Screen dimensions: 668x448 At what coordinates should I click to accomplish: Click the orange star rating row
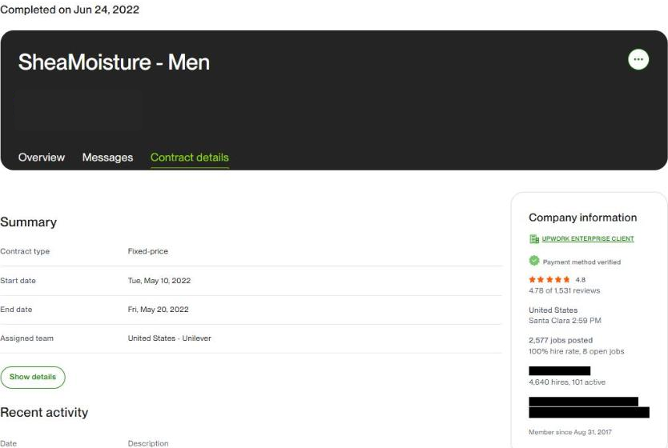549,279
